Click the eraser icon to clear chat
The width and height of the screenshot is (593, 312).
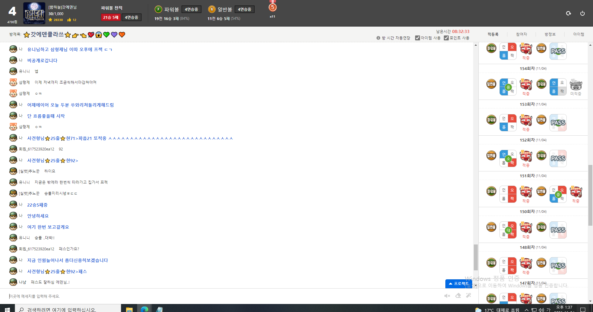pos(458,296)
